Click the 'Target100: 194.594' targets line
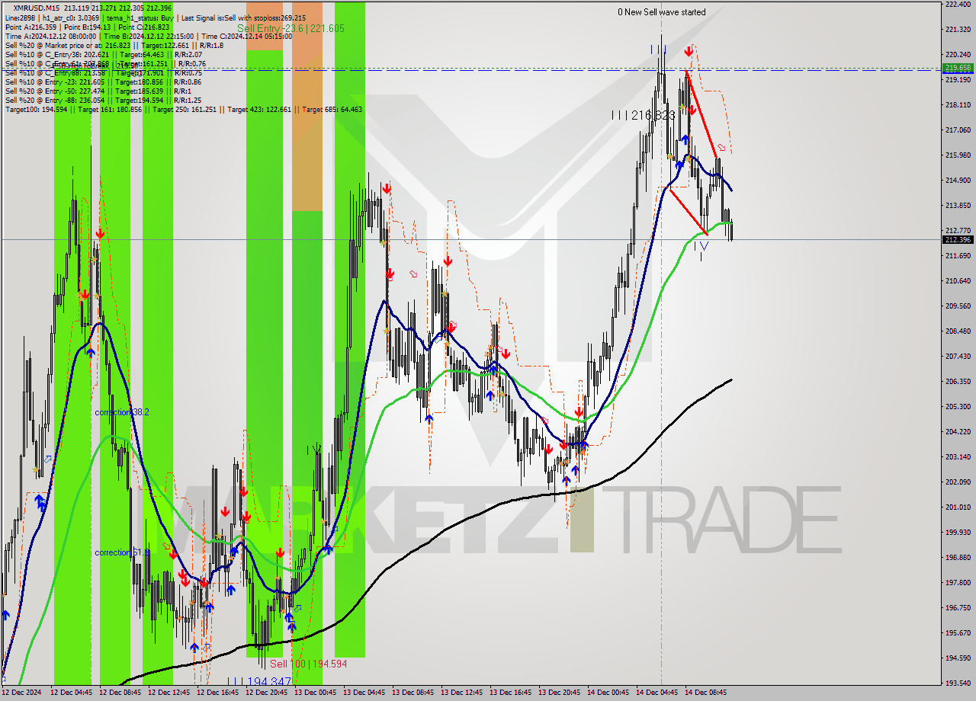The width and height of the screenshot is (976, 701). pyautogui.click(x=183, y=109)
